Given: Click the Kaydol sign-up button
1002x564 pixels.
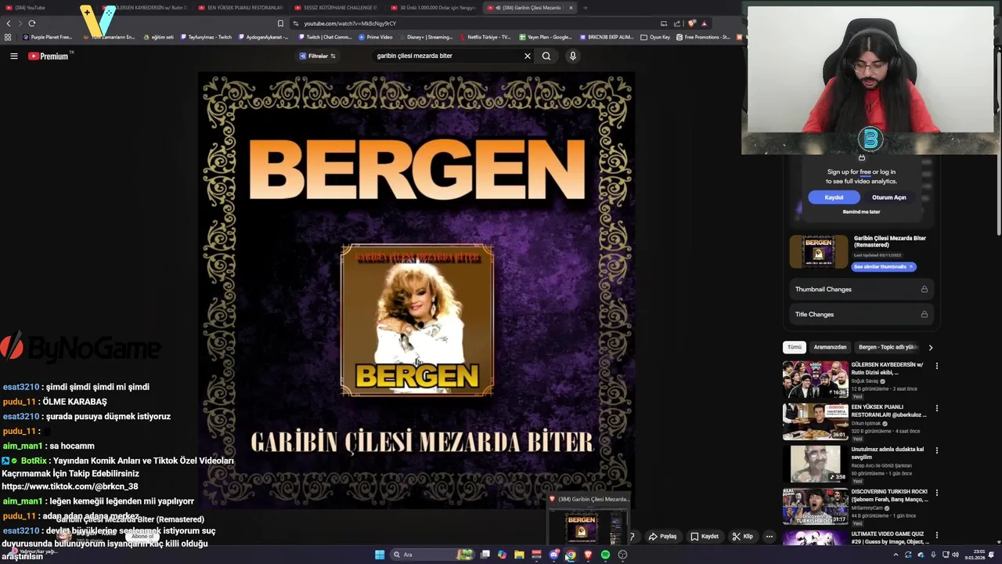Looking at the screenshot, I should coord(834,197).
